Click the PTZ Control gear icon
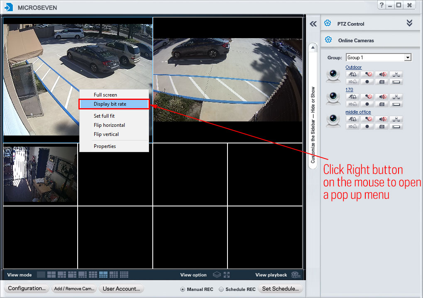This screenshot has width=423, height=298. pos(328,23)
